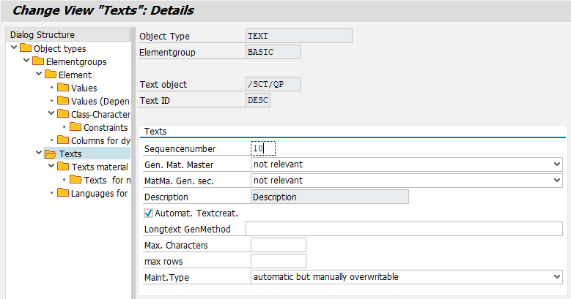Select Texts material tree item

(x=100, y=167)
